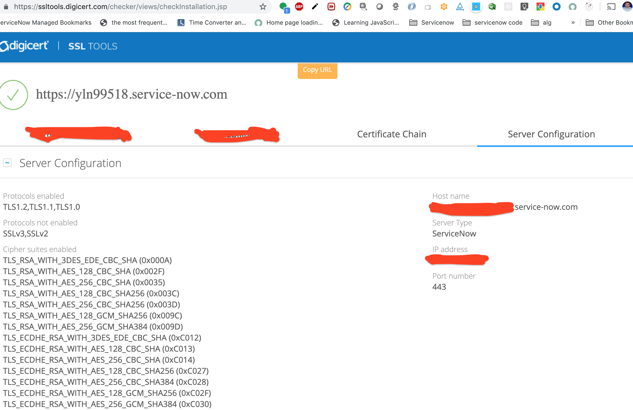Collapse the Server Configuration section
The image size is (633, 410).
click(x=7, y=162)
